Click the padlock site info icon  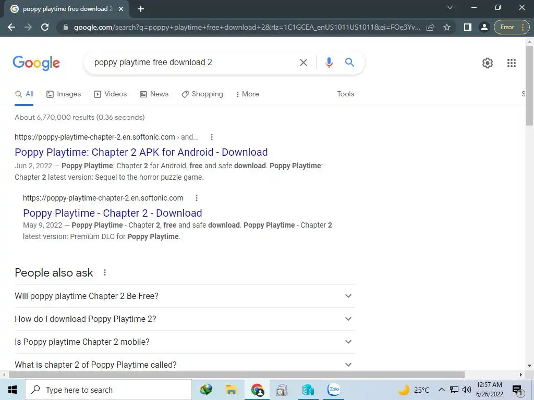point(66,27)
